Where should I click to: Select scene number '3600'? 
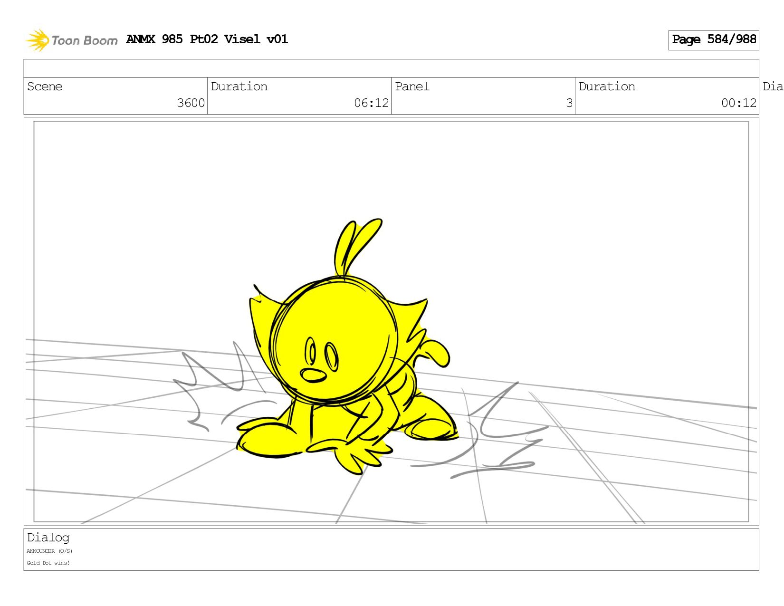pyautogui.click(x=191, y=103)
